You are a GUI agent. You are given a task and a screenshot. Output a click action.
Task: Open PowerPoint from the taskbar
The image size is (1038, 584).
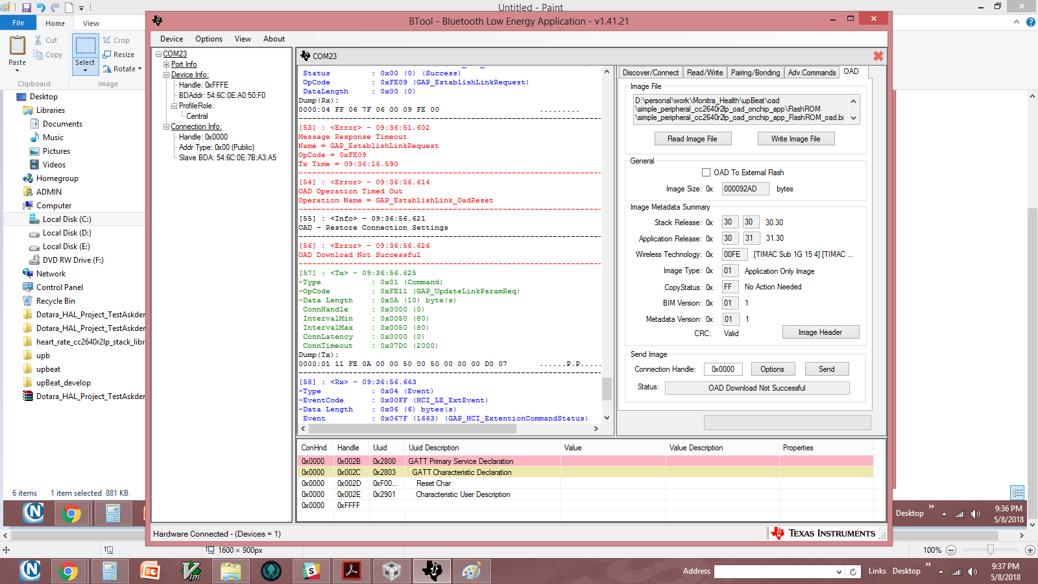coord(151,571)
